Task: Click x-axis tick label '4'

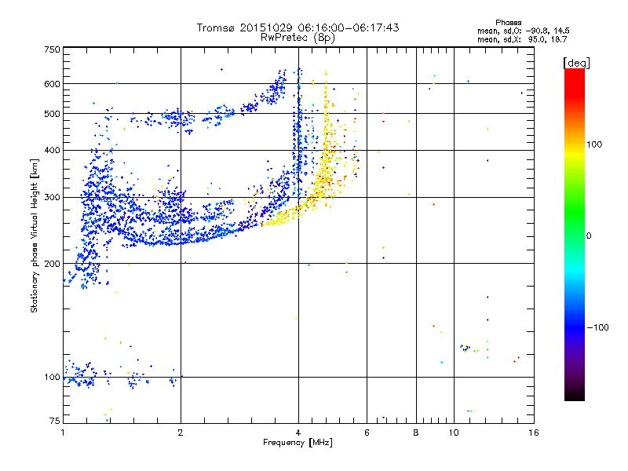Action: click(298, 433)
